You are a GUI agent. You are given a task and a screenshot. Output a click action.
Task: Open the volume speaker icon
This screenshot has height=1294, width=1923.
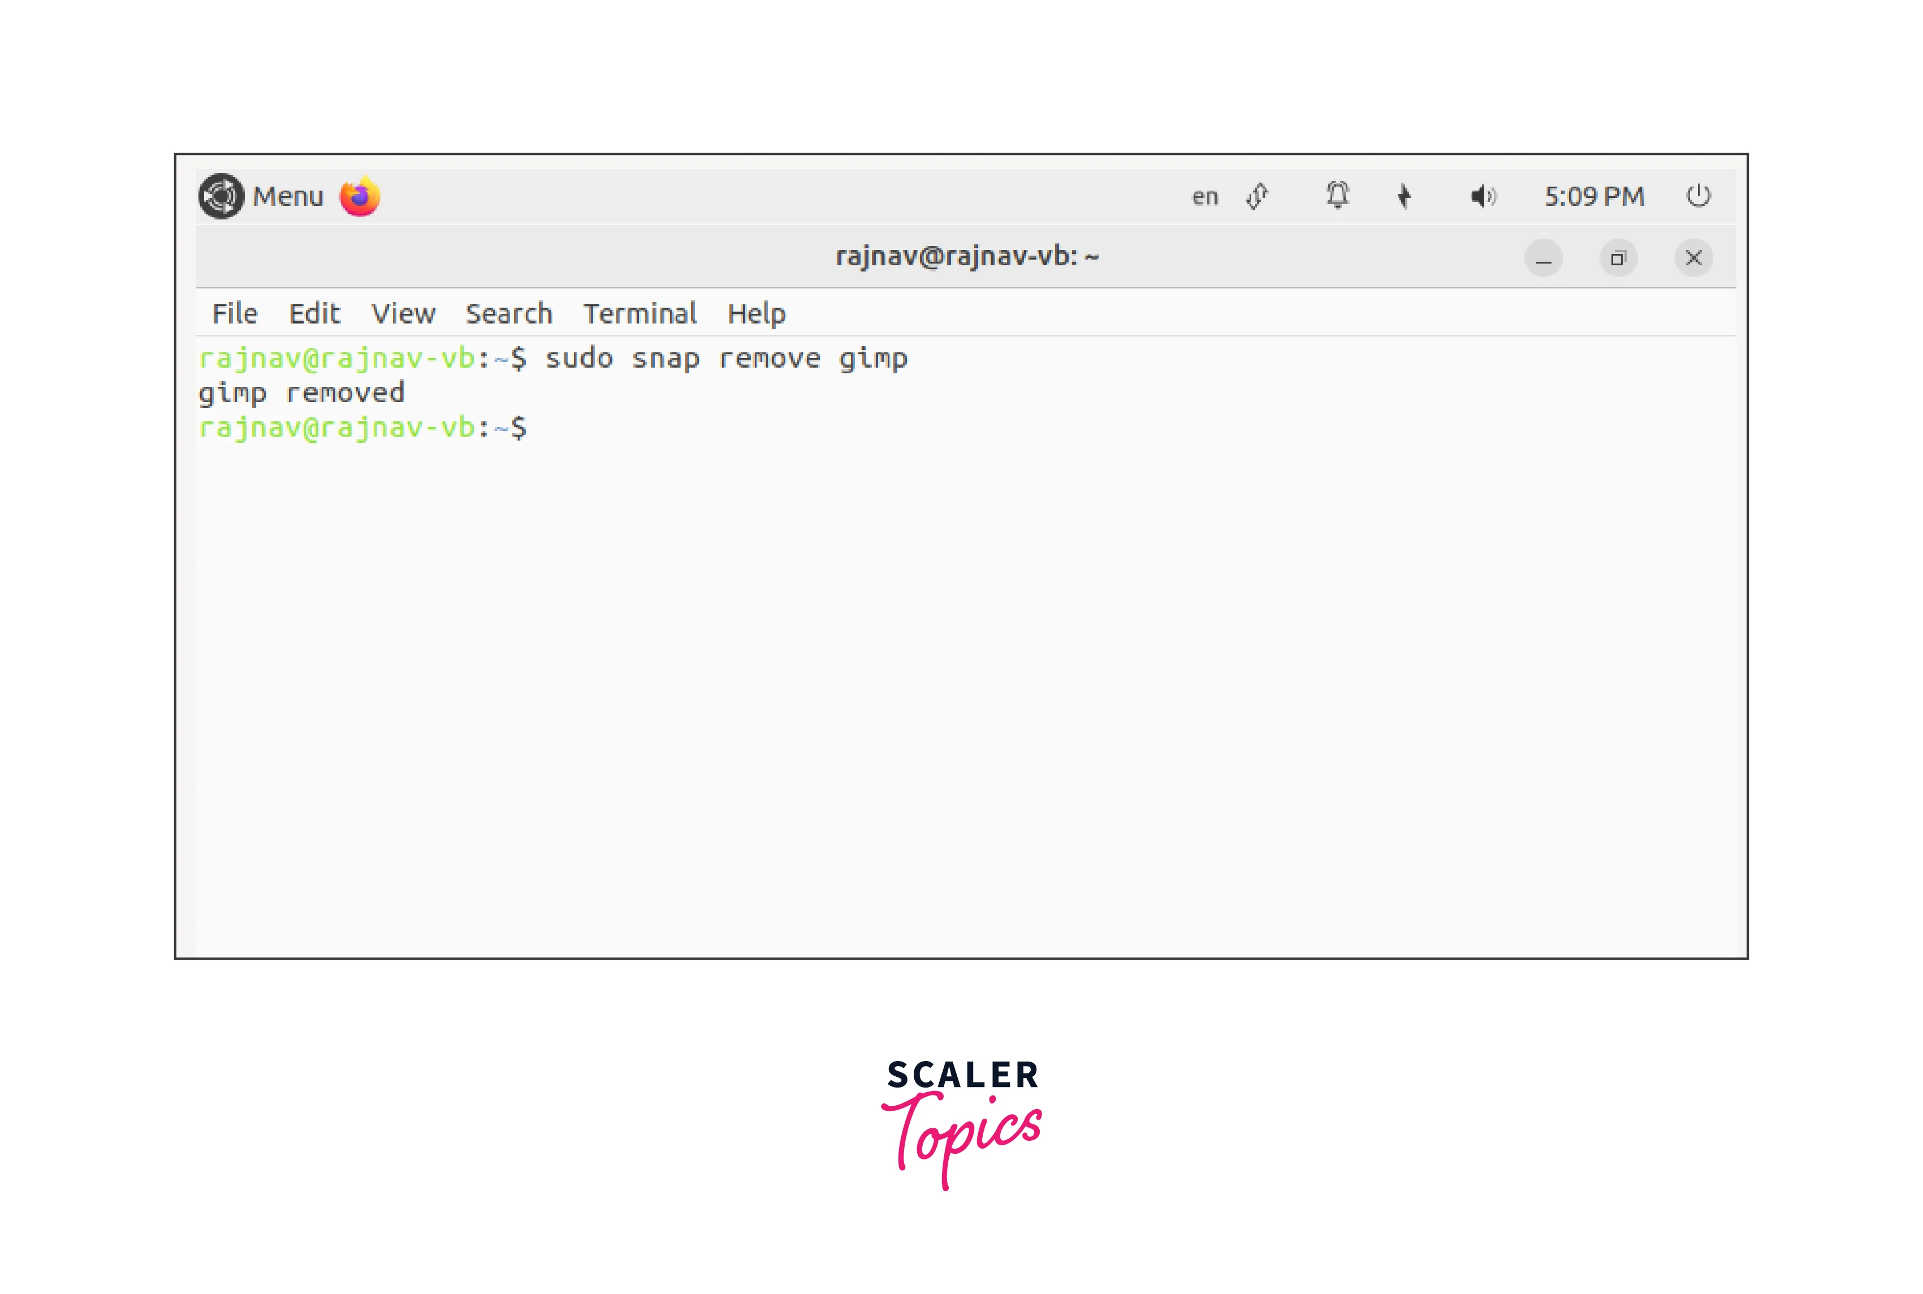coord(1483,196)
